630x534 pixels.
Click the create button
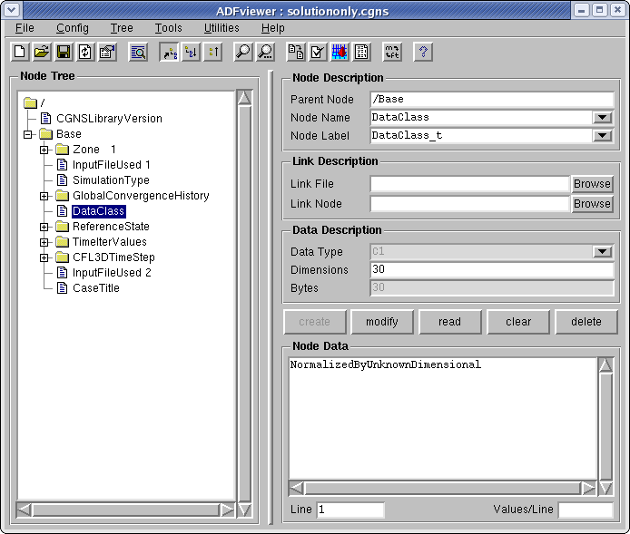pos(315,322)
